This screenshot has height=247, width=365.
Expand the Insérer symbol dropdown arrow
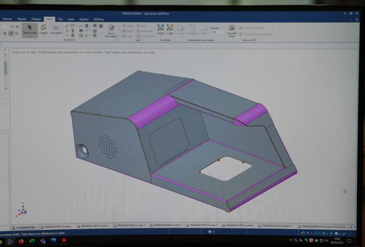pyautogui.click(x=160, y=36)
